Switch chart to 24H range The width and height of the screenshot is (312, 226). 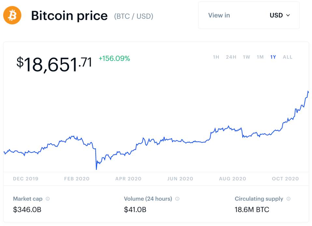[x=231, y=57]
